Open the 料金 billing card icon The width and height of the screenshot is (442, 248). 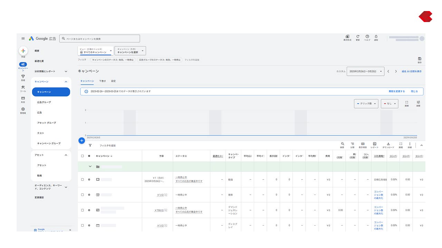[x=23, y=98]
